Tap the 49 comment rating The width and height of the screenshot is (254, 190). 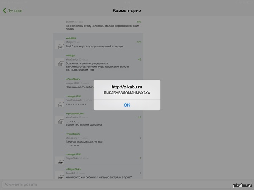click(x=139, y=59)
